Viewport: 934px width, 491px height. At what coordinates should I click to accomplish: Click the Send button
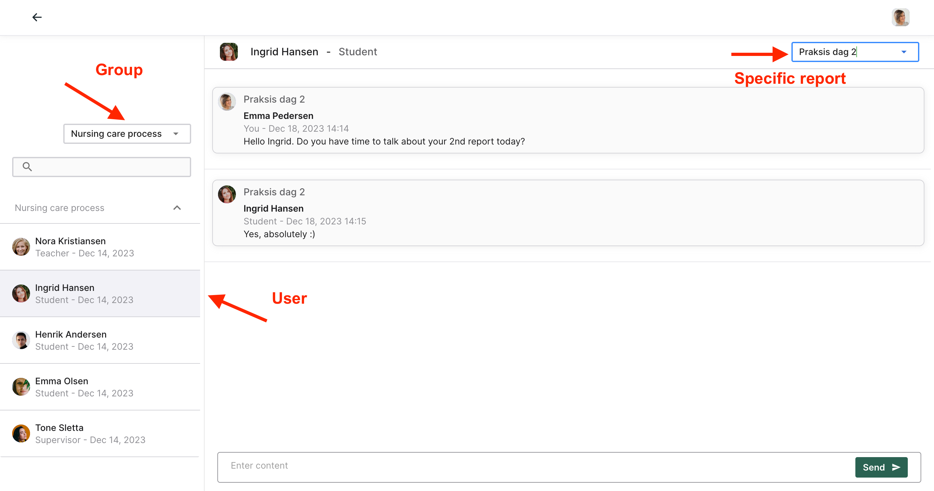pyautogui.click(x=881, y=467)
